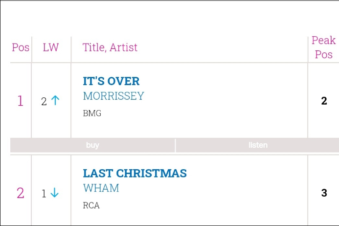Viewport: 339px width, 226px height.
Task: Click the BMG label text
Action: [92, 113]
